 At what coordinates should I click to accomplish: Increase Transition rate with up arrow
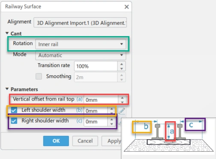click(x=122, y=64)
